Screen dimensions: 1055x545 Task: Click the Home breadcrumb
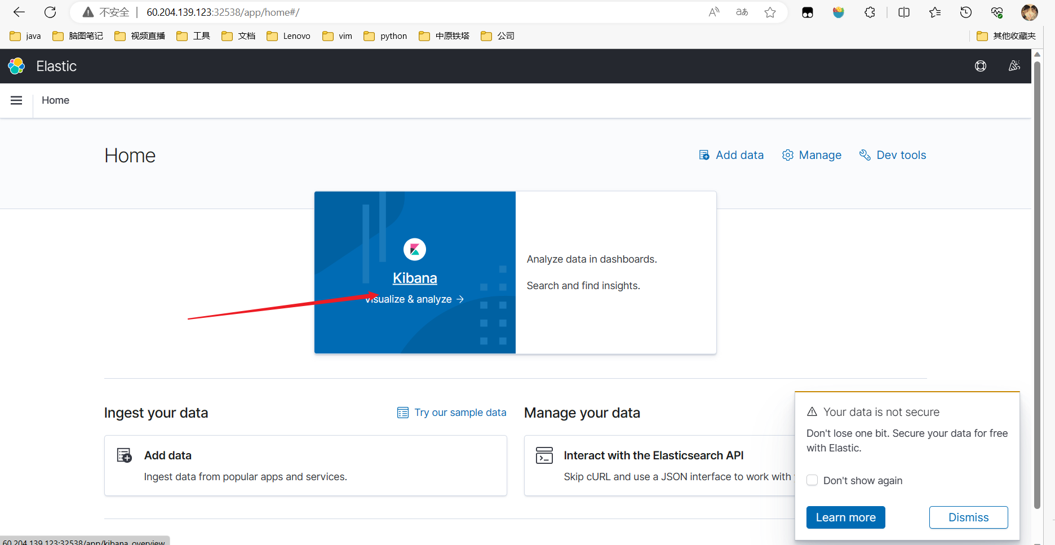click(x=55, y=100)
